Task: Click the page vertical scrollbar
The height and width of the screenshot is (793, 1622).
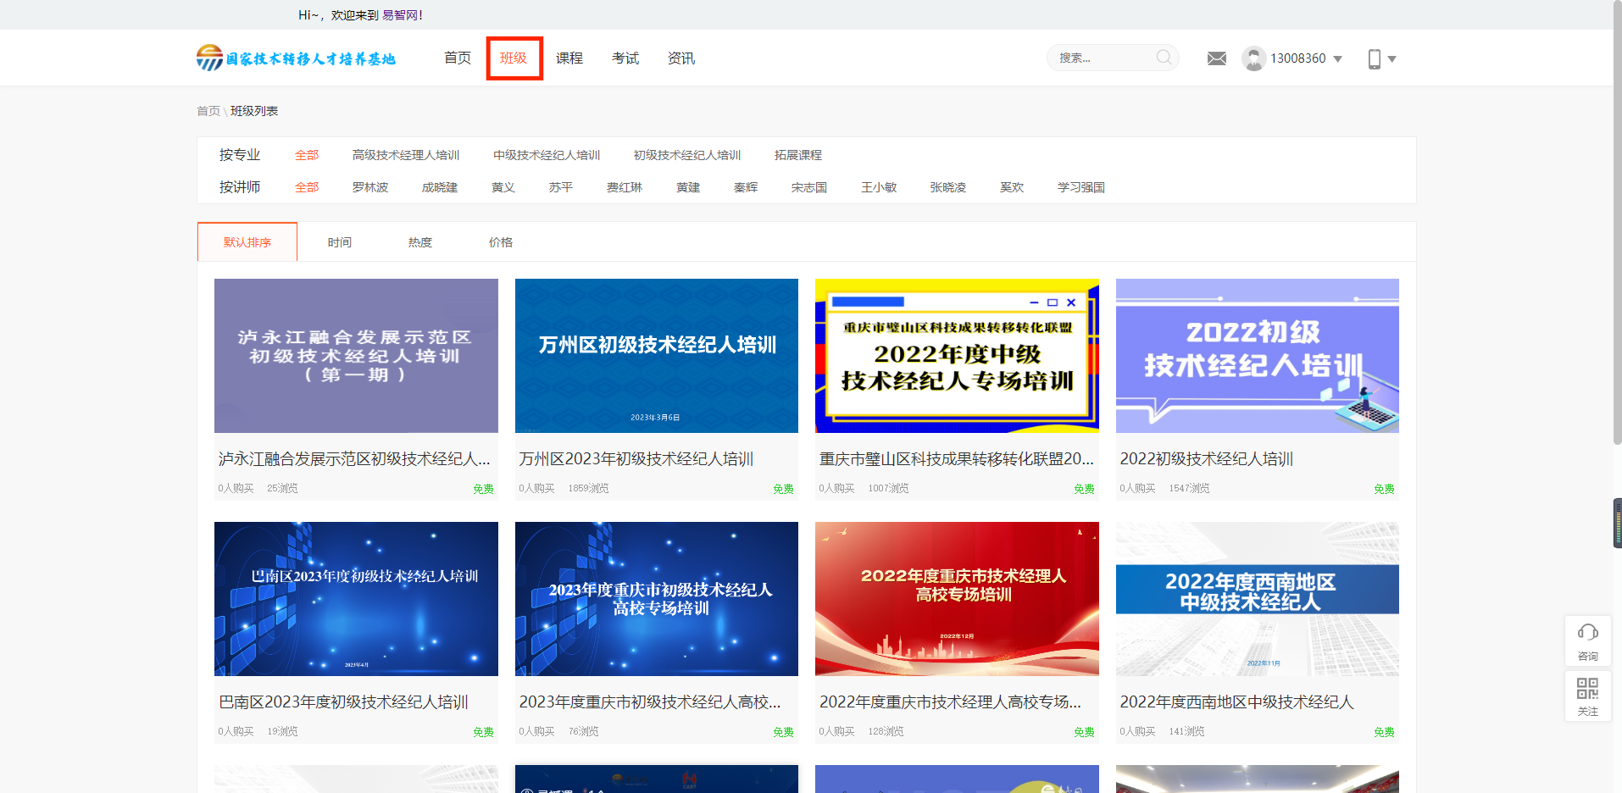Action: click(x=1617, y=222)
